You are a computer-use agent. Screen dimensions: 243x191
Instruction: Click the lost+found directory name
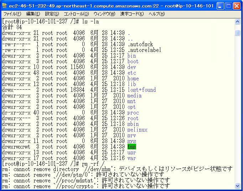[142, 90]
